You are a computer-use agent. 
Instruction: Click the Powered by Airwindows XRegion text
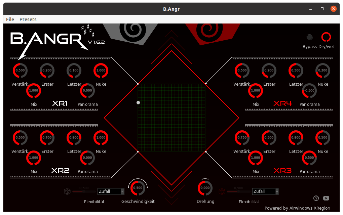coord(297,208)
